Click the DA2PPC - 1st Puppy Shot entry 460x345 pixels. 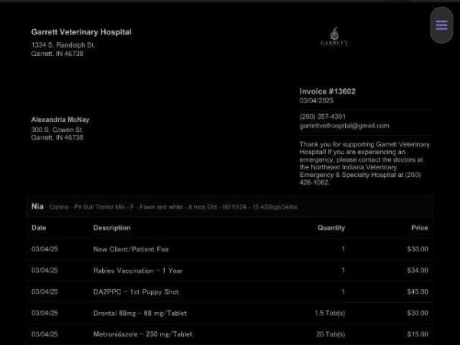[136, 292]
